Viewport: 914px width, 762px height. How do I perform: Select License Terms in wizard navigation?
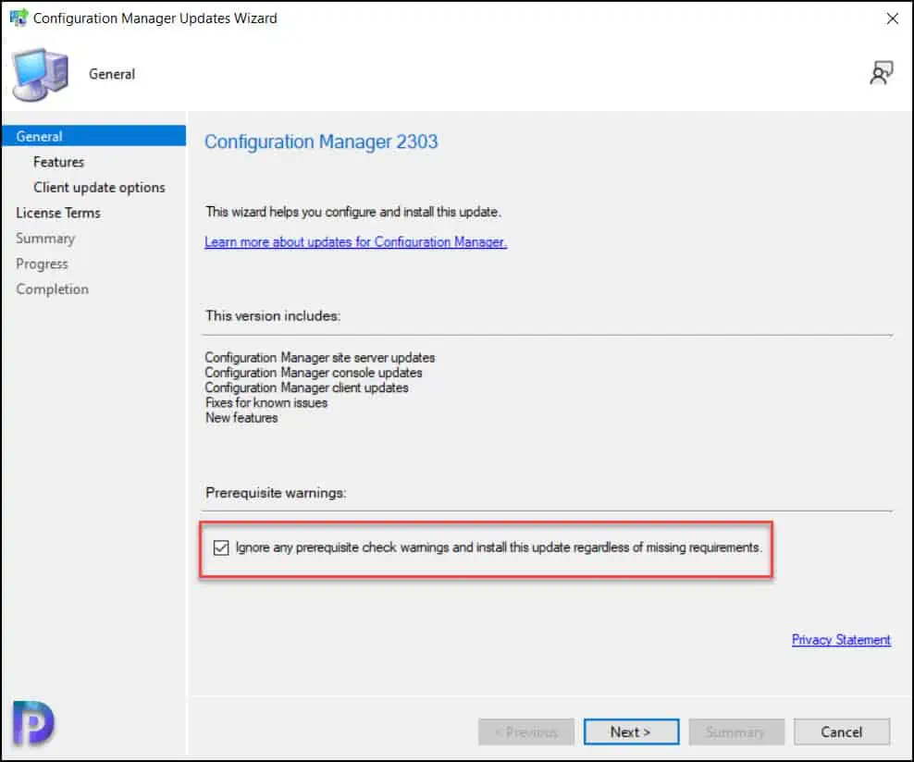click(58, 214)
